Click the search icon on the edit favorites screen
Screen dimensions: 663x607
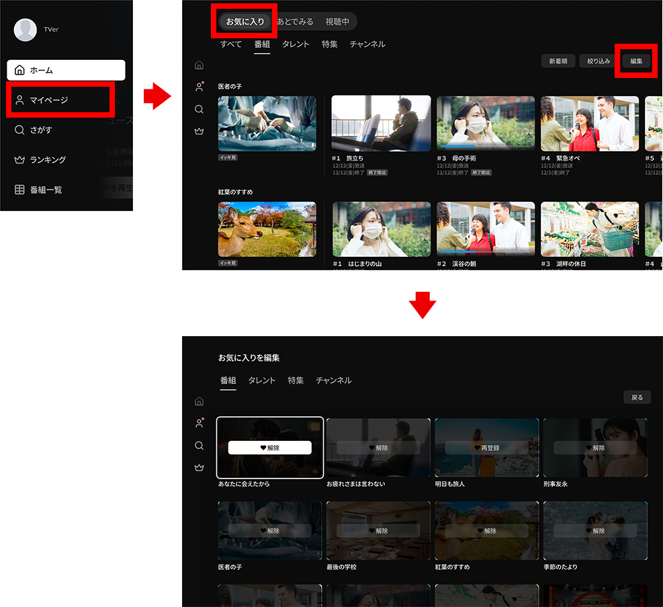coord(199,446)
